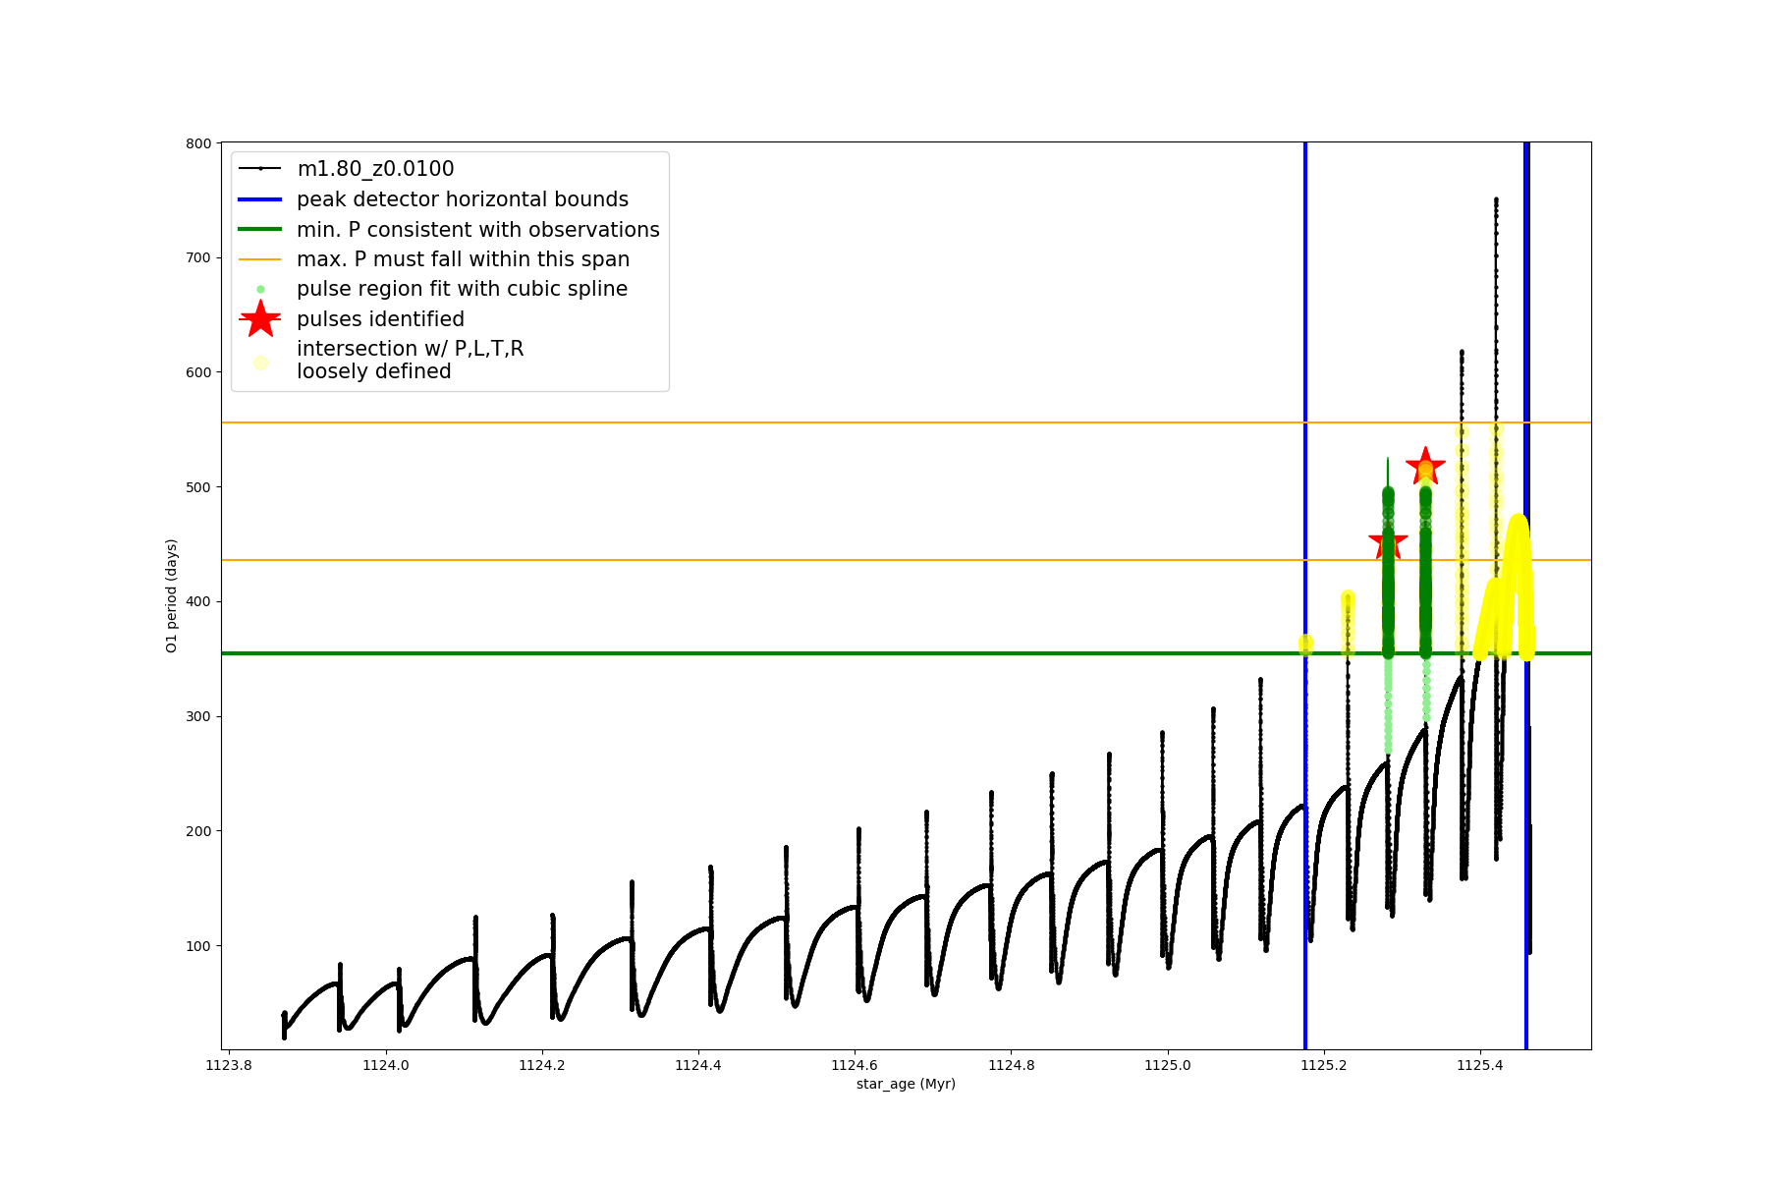Click the black line sample in the legend
The height and width of the screenshot is (1179, 1768).
click(x=260, y=169)
